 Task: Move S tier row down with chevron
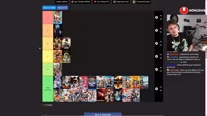161,19
